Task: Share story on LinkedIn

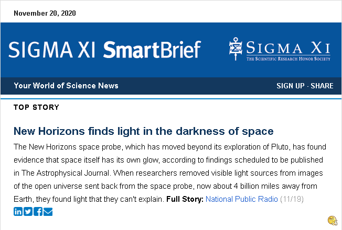Action: click(18, 211)
